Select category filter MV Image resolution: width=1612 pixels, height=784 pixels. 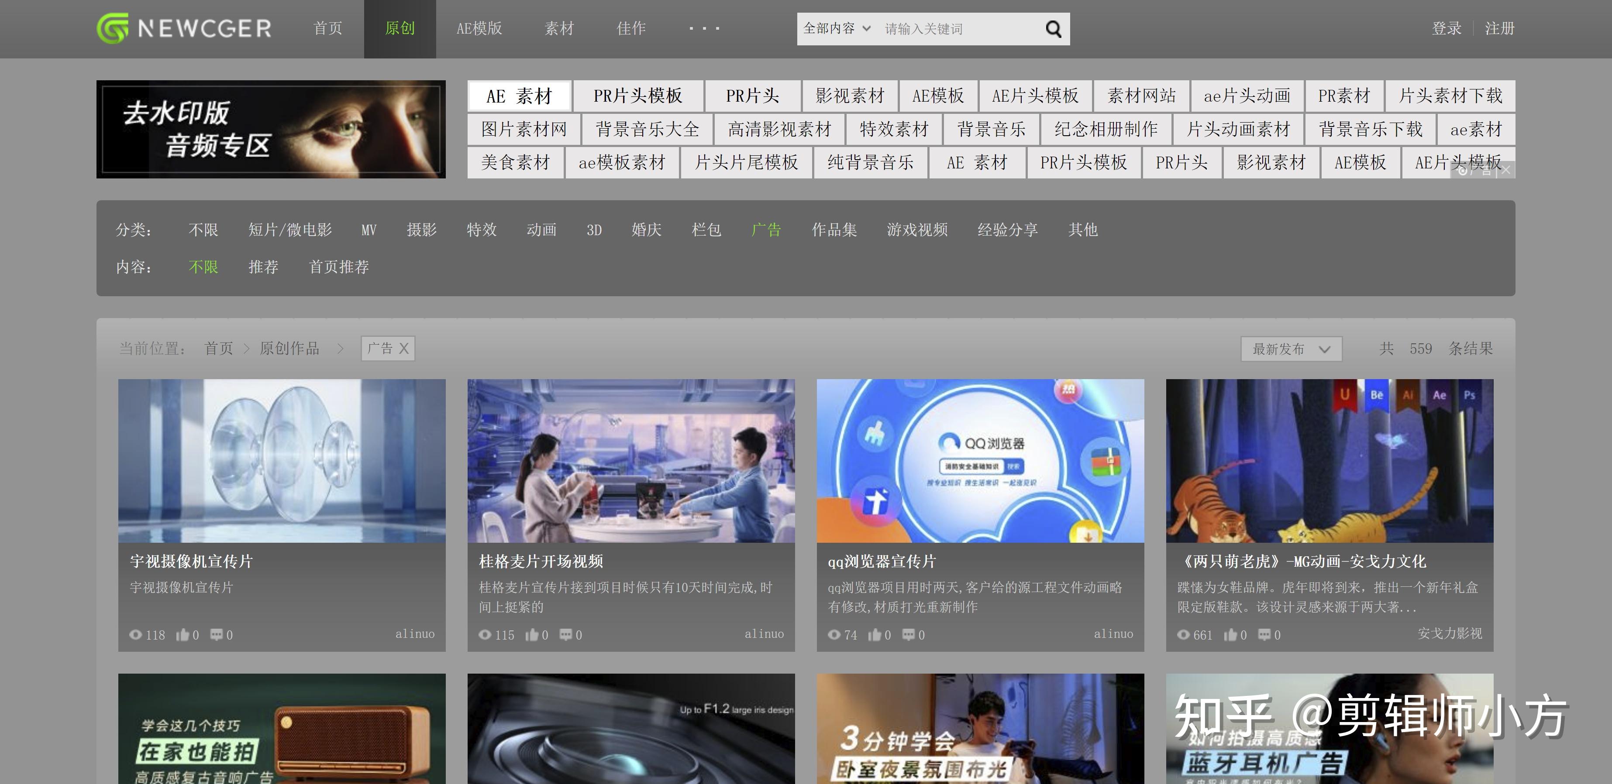(x=369, y=230)
